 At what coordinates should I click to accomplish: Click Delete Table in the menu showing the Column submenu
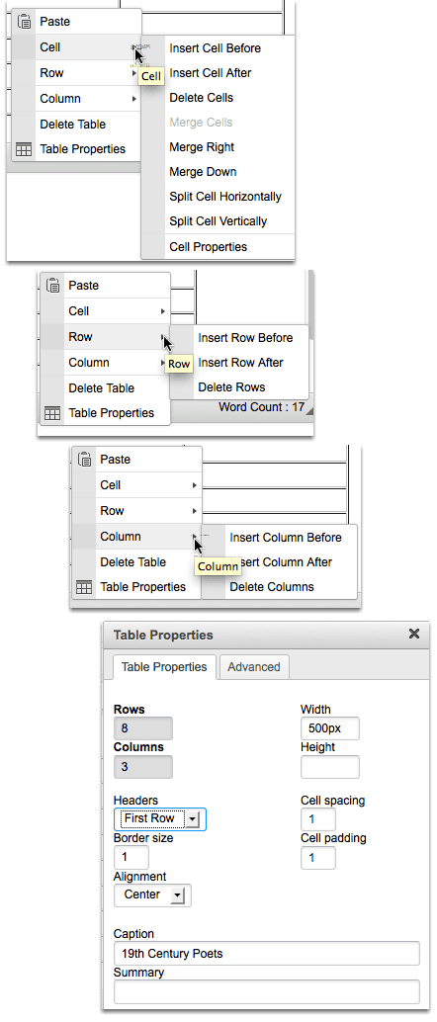point(132,562)
